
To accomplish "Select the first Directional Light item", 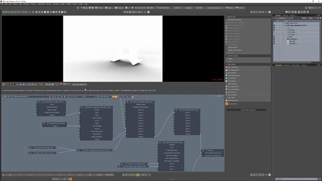I will (292, 41).
